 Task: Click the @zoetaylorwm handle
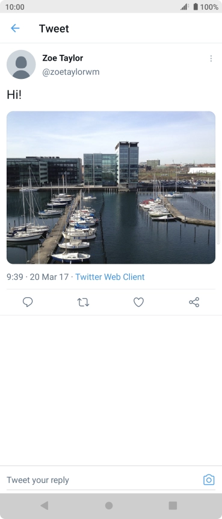(71, 72)
